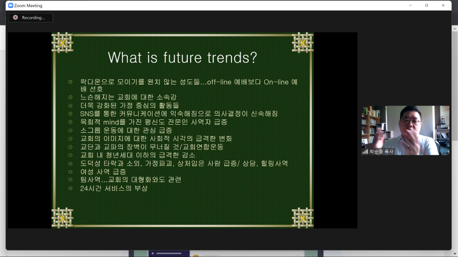Click the bullet '더욱 강화된 가정 중심의 활동들'

click(130, 105)
